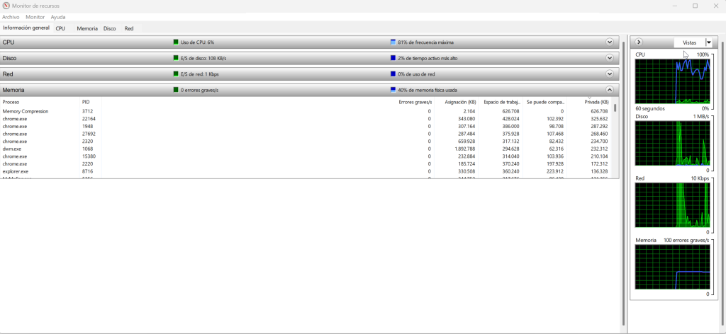This screenshot has height=334, width=726.
Task: Switch to the Memoria tab
Action: (87, 28)
